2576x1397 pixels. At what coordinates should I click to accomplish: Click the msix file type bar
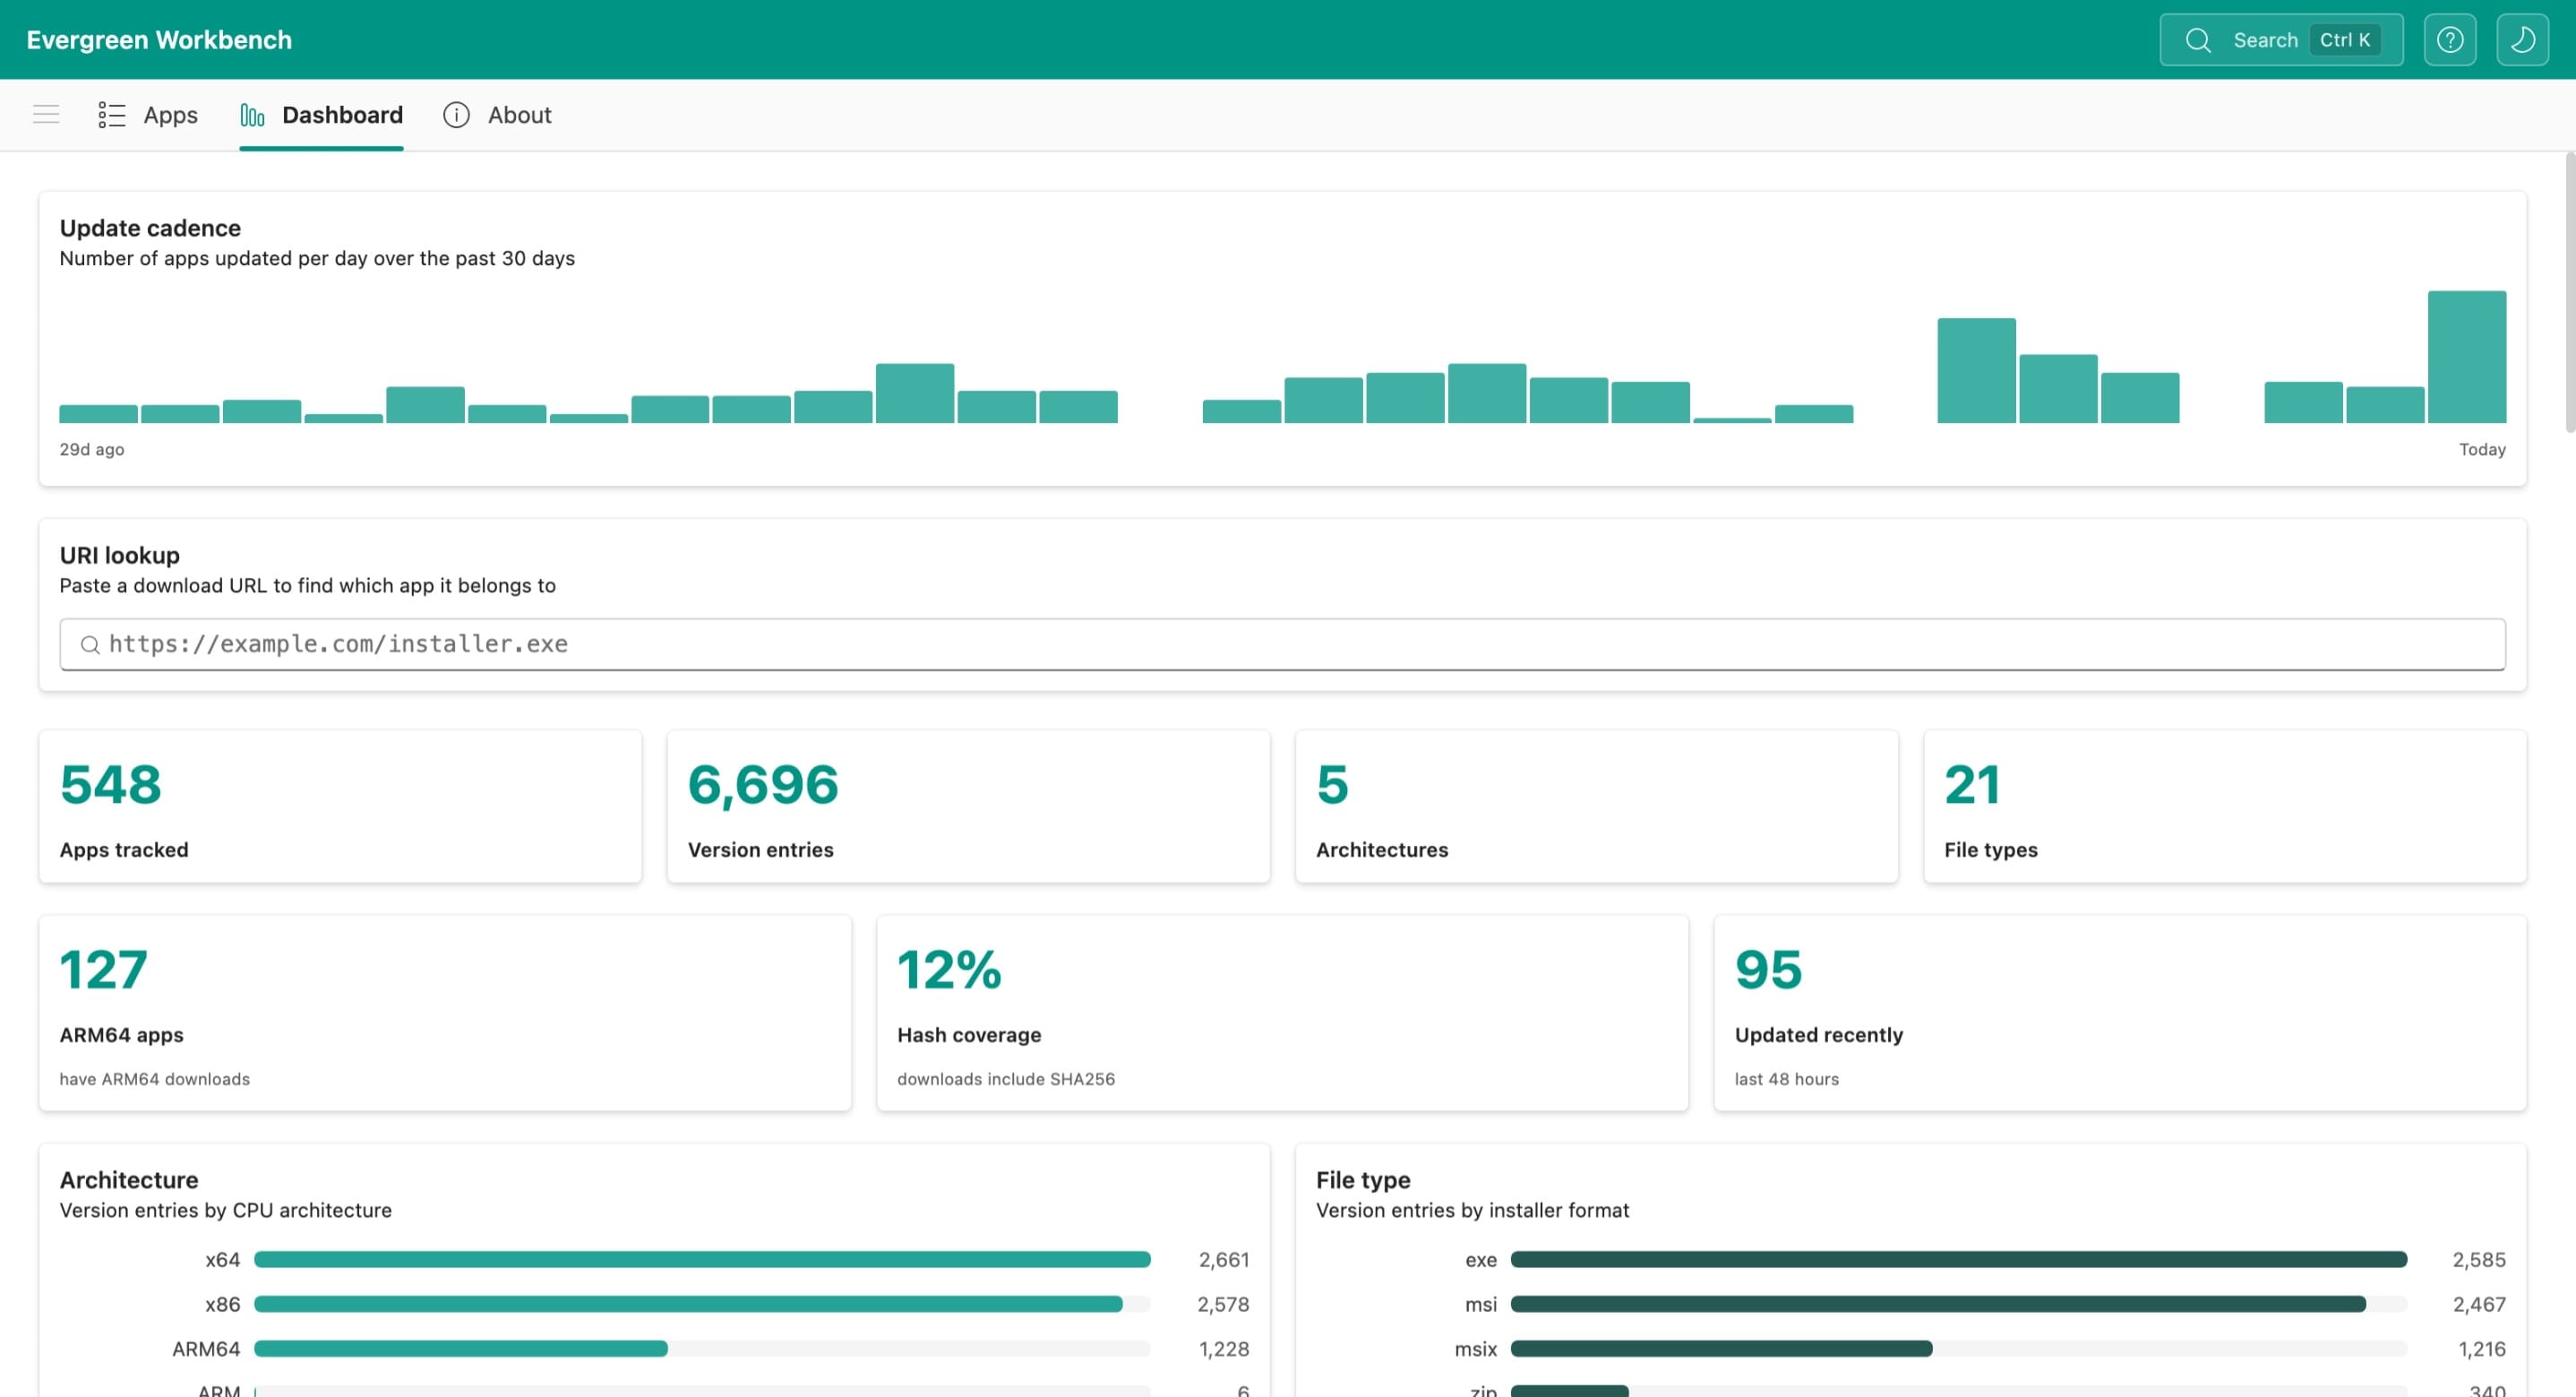(x=1722, y=1349)
